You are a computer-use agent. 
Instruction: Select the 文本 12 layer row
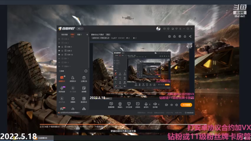(73, 55)
